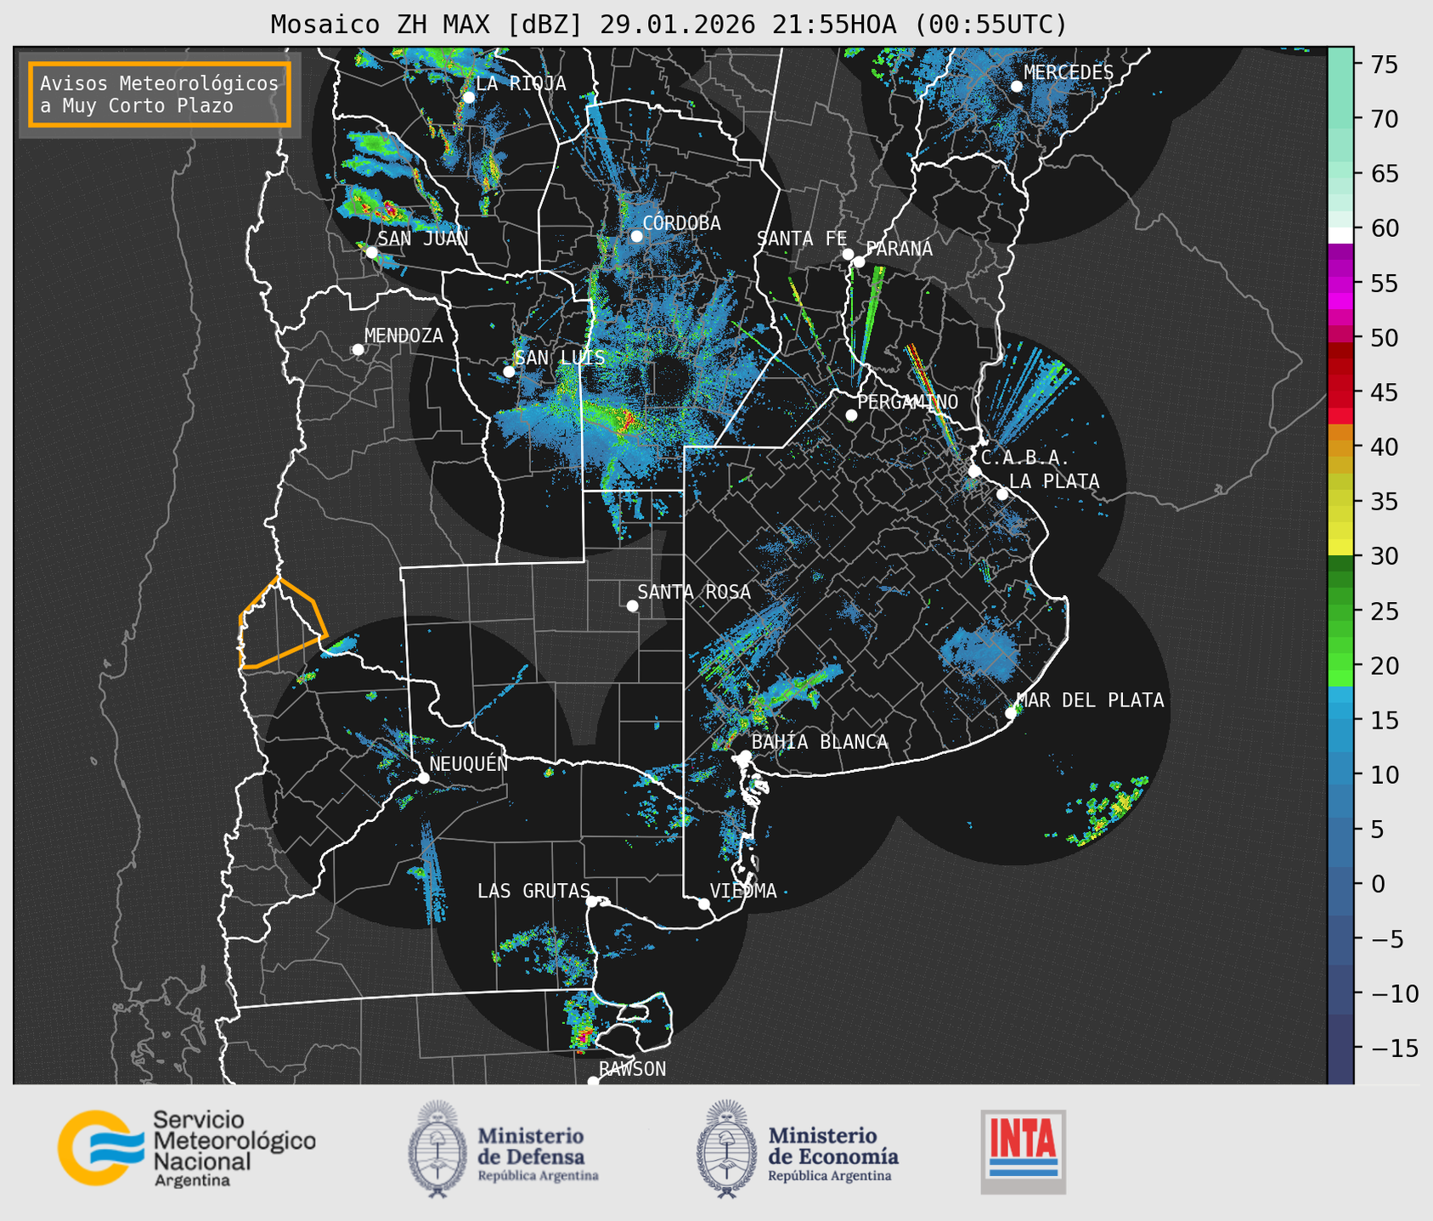Screen dimensions: 1433x1221
Task: Click the Córdoba city marker
Action: (636, 236)
